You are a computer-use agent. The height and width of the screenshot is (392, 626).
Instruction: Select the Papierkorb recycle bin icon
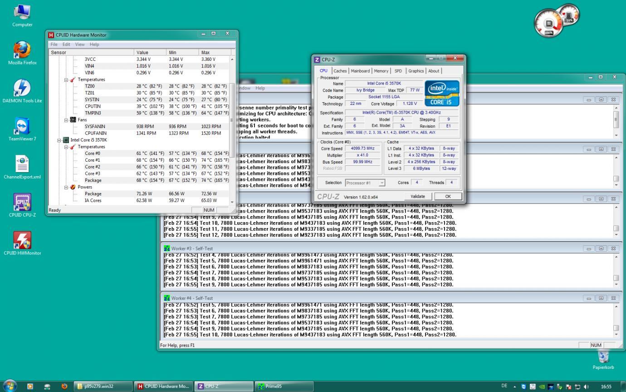[x=603, y=360]
